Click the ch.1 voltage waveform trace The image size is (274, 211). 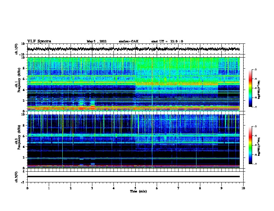(x=133, y=49)
